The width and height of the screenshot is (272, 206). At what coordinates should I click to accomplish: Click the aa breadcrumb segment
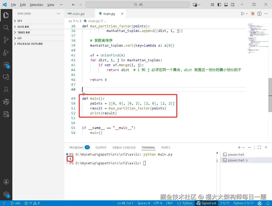pos(70,21)
